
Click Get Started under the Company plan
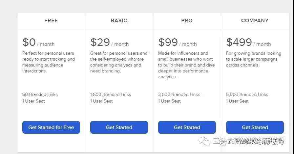coord(255,127)
